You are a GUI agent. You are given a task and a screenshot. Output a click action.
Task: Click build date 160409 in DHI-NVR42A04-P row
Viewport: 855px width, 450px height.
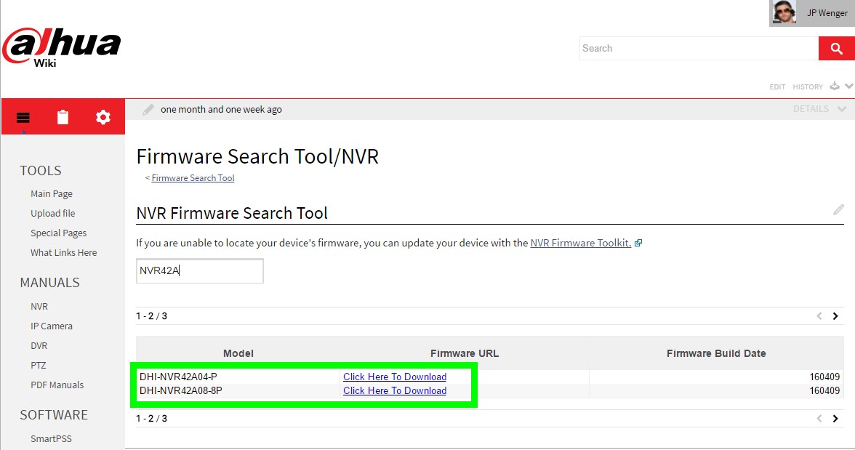[824, 377]
